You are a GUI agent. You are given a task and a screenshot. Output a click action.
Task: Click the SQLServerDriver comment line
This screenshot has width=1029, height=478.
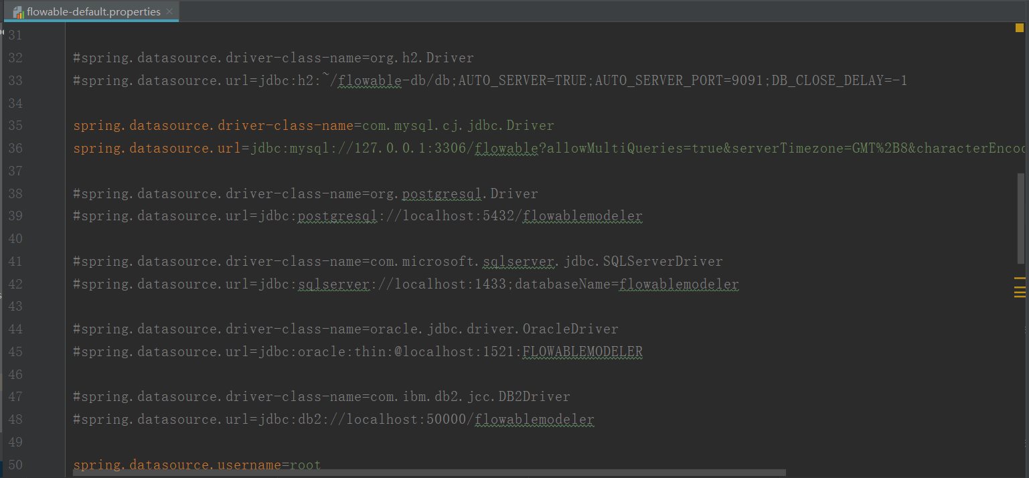point(398,262)
